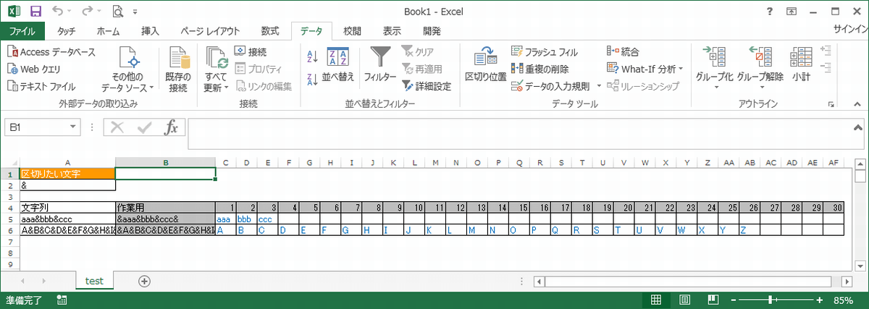The image size is (869, 309).
Task: Switch to the 校閲 tab
Action: click(x=353, y=31)
